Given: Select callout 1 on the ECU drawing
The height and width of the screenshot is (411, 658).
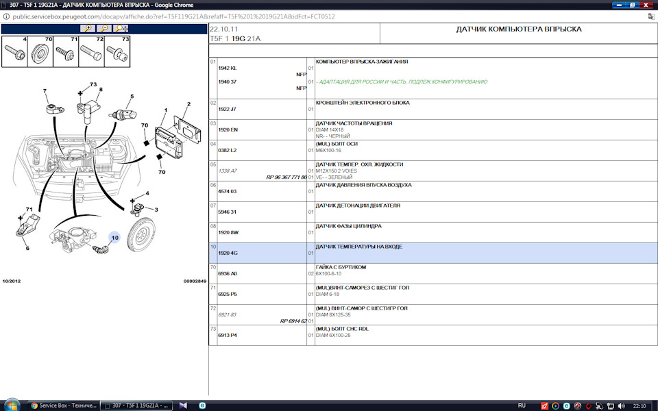Looking at the screenshot, I should click(x=166, y=110).
